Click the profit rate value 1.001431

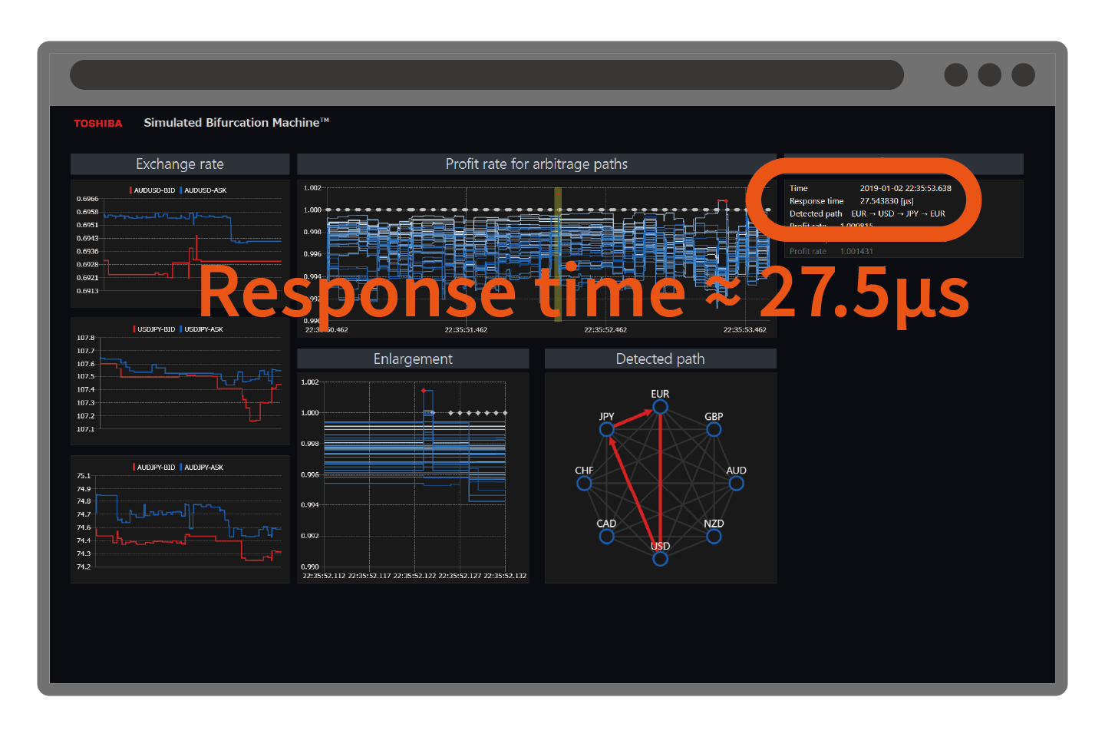pos(856,251)
